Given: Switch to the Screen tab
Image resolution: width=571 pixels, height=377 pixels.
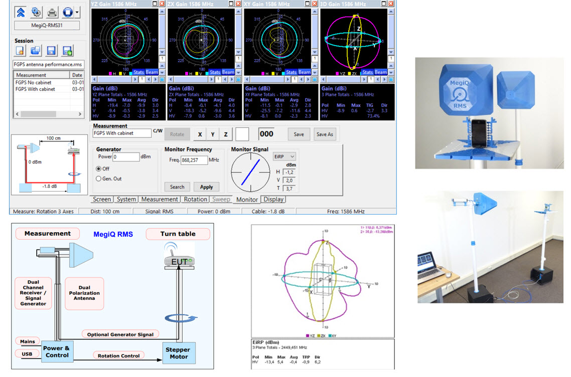Looking at the screenshot, I should coord(101,200).
